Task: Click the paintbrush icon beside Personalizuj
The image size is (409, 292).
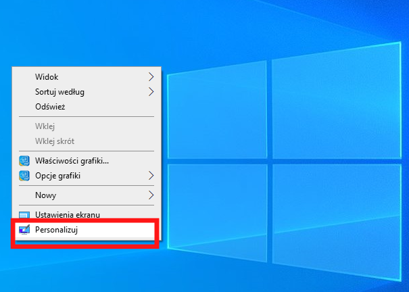Action: point(24,230)
